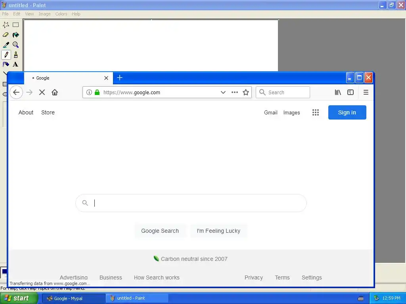
Task: Open the browser home page
Action: click(55, 92)
